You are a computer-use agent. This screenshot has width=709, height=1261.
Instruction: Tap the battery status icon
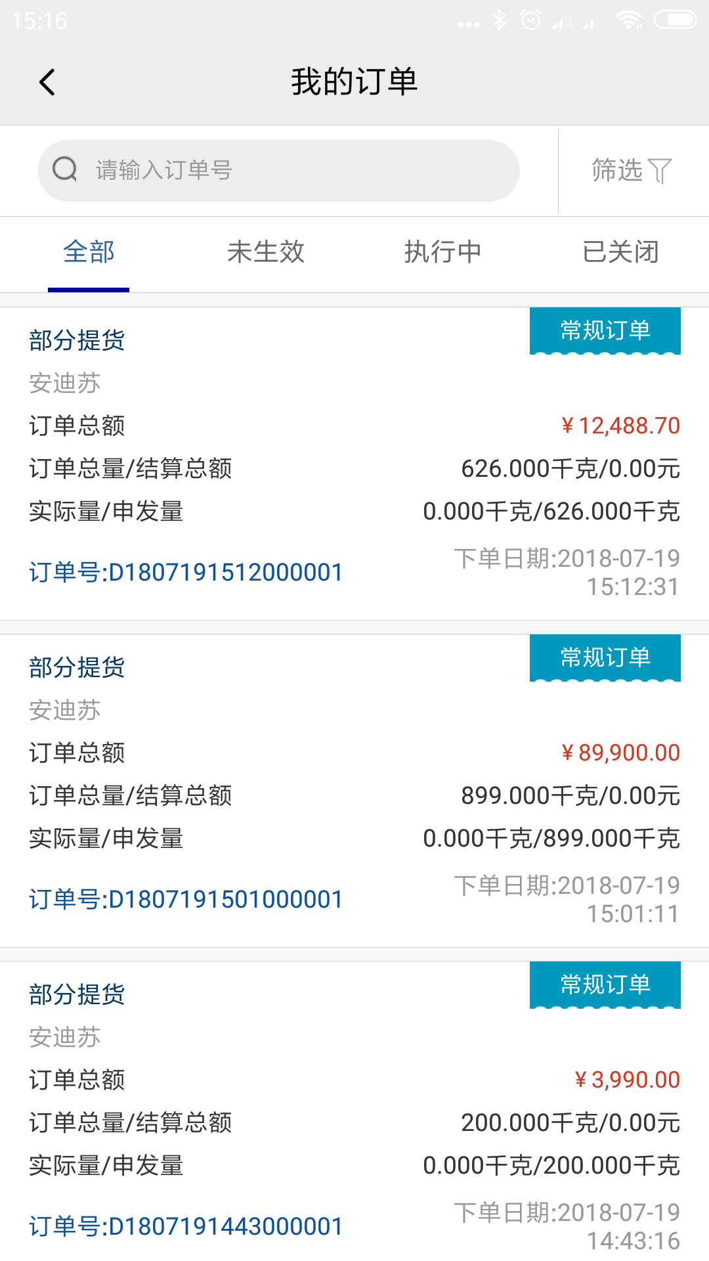point(675,20)
